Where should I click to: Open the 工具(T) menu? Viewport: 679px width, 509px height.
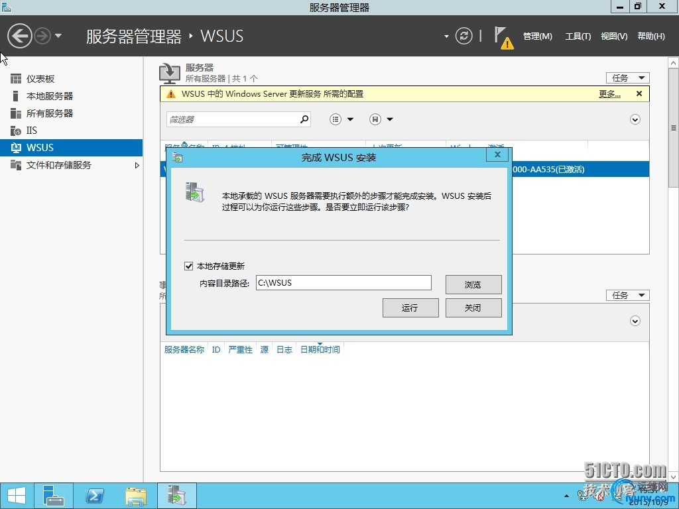[578, 36]
